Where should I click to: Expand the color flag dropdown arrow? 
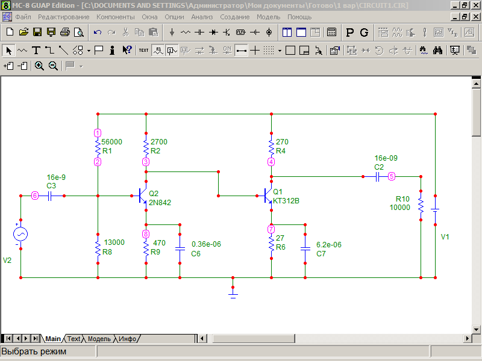coord(81,66)
